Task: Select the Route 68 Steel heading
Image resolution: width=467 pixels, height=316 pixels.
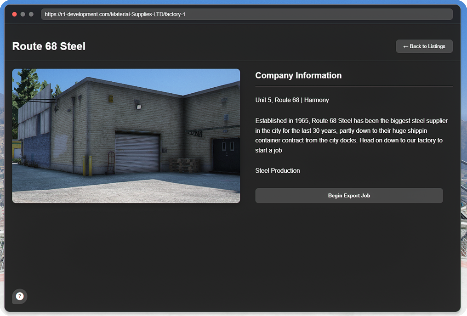Action: (x=49, y=46)
